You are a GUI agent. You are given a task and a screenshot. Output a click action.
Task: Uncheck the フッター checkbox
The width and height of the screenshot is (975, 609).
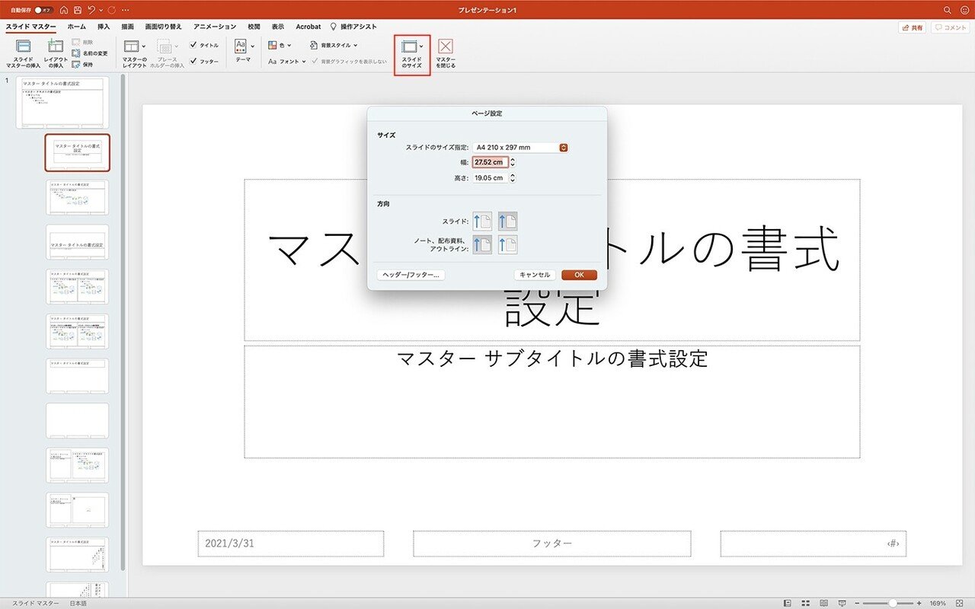193,61
